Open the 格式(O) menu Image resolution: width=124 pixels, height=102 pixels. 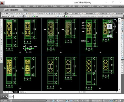(x=44, y=6)
